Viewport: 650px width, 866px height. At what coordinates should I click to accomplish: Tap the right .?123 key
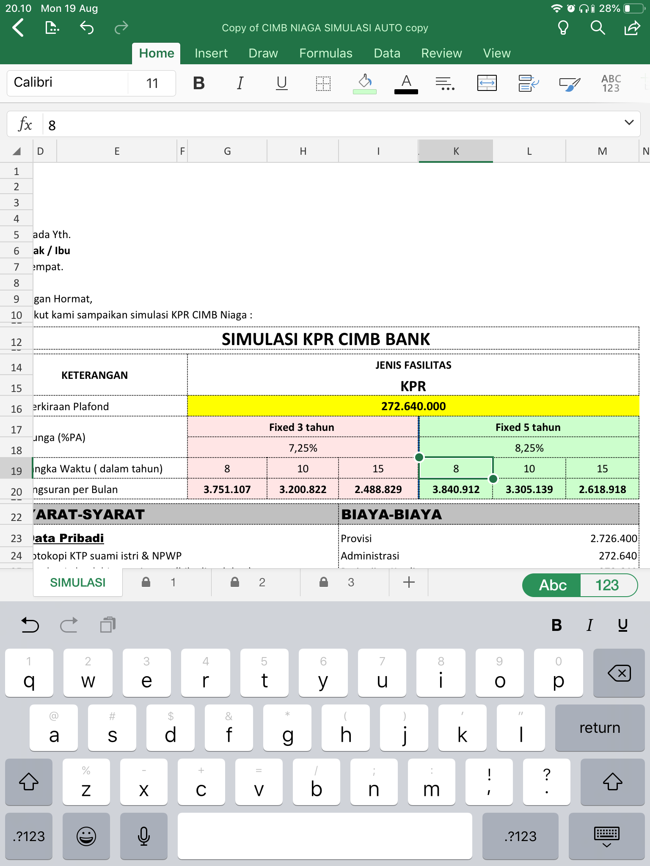pos(520,836)
